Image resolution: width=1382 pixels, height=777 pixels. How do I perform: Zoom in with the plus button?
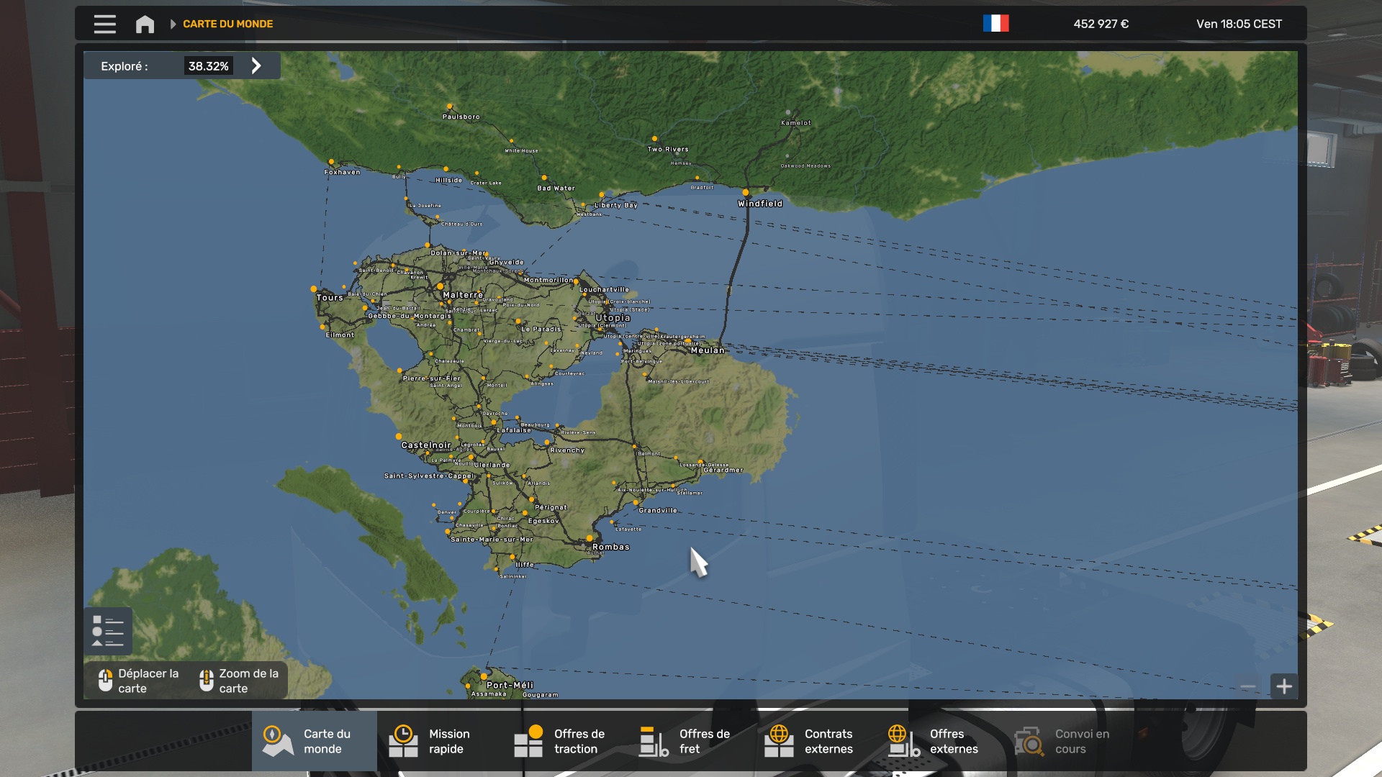pyautogui.click(x=1284, y=686)
